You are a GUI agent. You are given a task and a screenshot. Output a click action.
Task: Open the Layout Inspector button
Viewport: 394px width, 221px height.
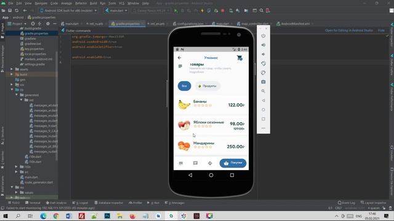[374, 203]
